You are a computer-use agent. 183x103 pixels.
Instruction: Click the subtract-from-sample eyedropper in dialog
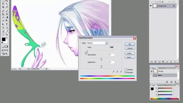(x=121, y=72)
